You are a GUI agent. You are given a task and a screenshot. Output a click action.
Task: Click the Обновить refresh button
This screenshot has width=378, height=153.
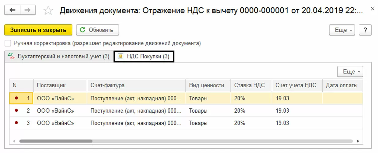[97, 30]
